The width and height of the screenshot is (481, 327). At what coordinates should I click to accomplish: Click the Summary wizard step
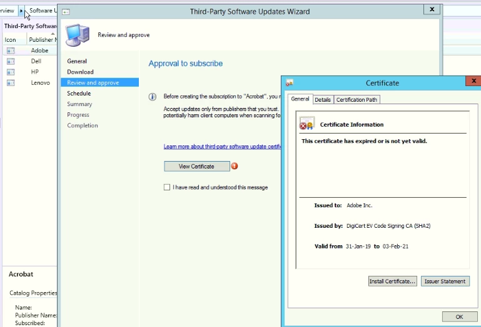(79, 104)
